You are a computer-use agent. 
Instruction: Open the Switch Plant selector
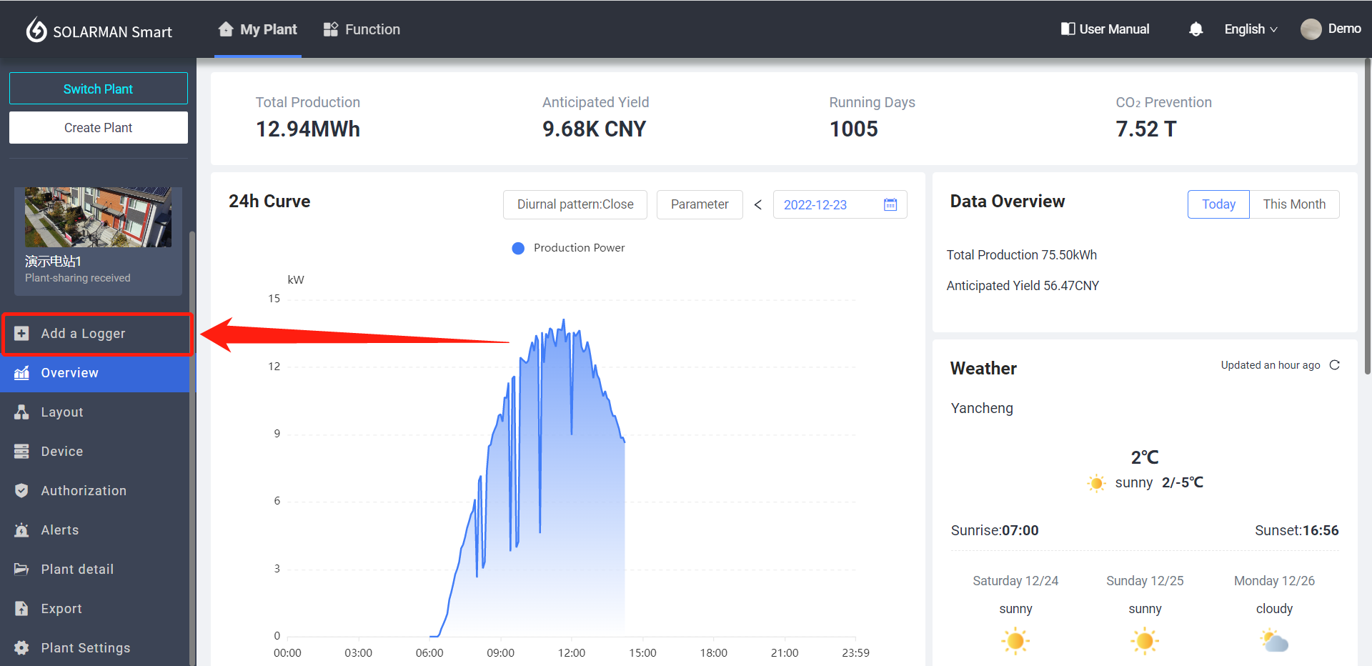click(x=99, y=89)
